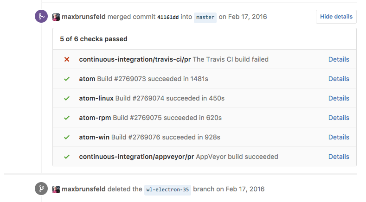Screen dimensions: 366x202
Task: Open Details for Travis CI failed build
Action: [x=339, y=59]
